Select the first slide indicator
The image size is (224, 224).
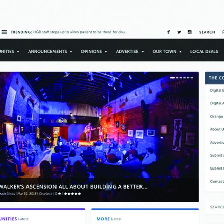172,78
